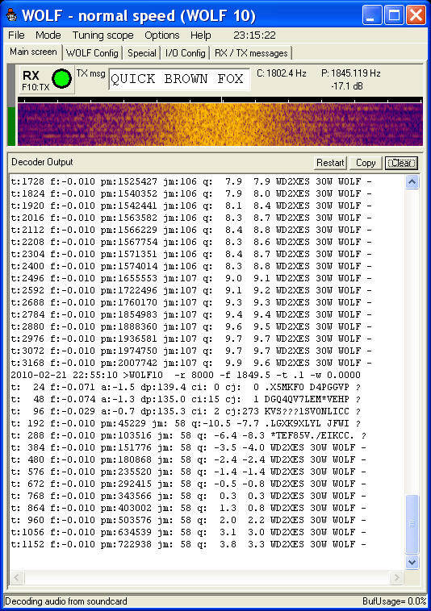The width and height of the screenshot is (431, 611).
Task: Click the vertical scrollbar down arrow
Action: (x=412, y=562)
